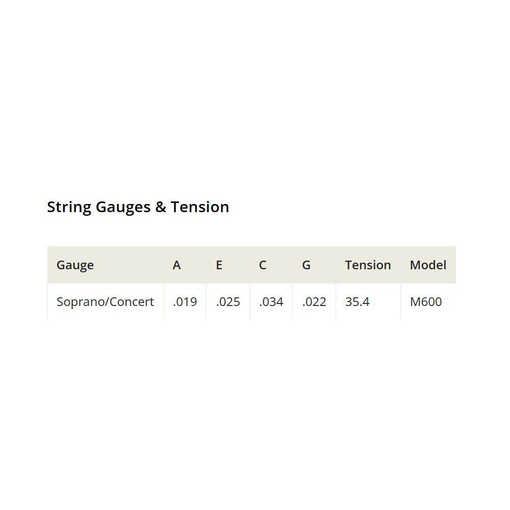Click the .022 gauge value
Viewport: 510px width, 510px height.
click(314, 302)
